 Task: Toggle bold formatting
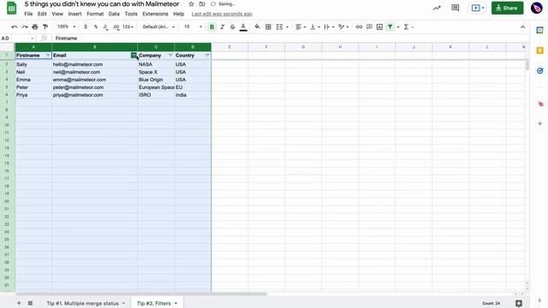[211, 27]
